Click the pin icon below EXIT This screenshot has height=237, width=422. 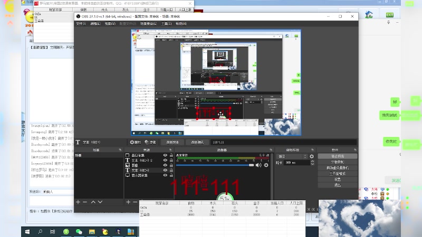(389, 22)
